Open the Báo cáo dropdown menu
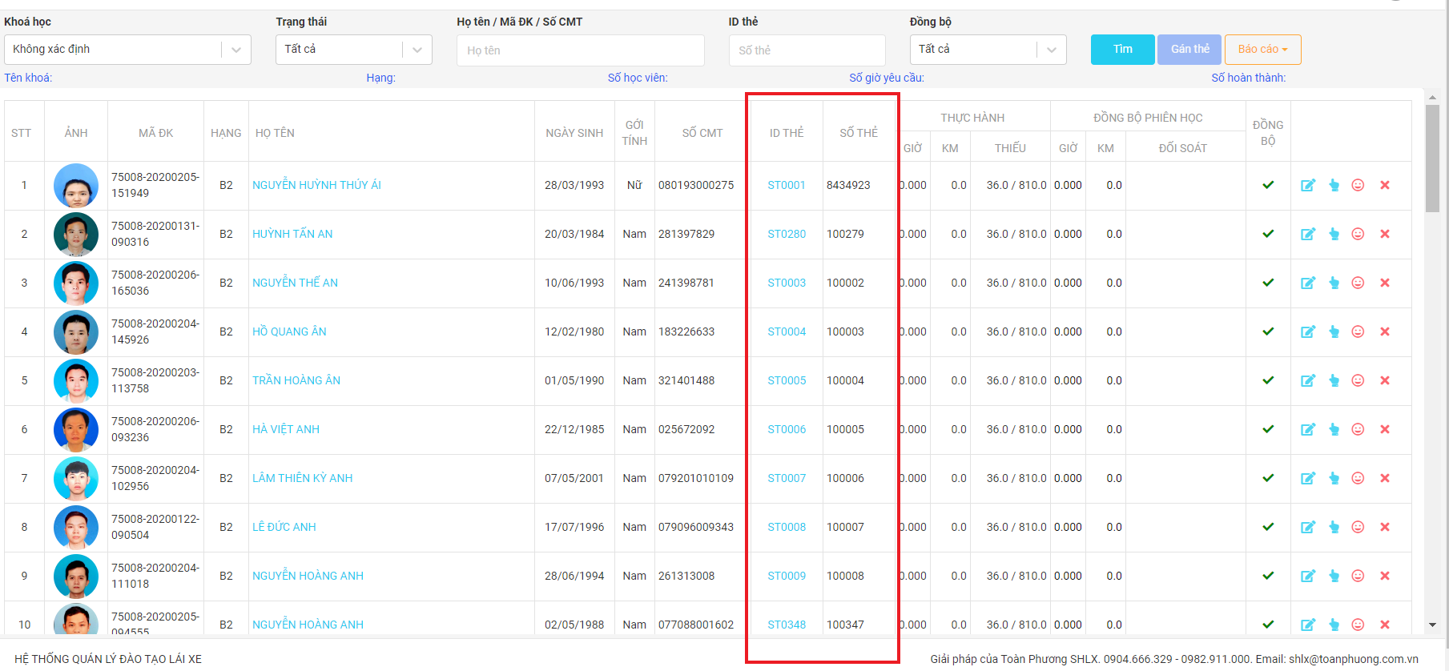 [1262, 50]
